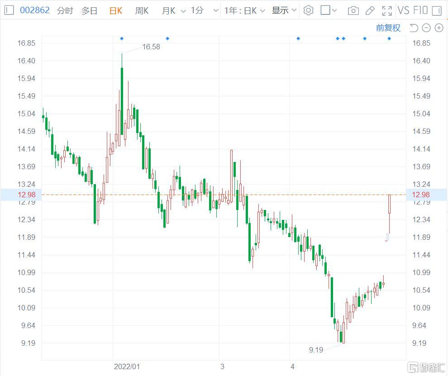Click the 2022/01 date axis label
The image size is (448, 376).
[x=127, y=366]
